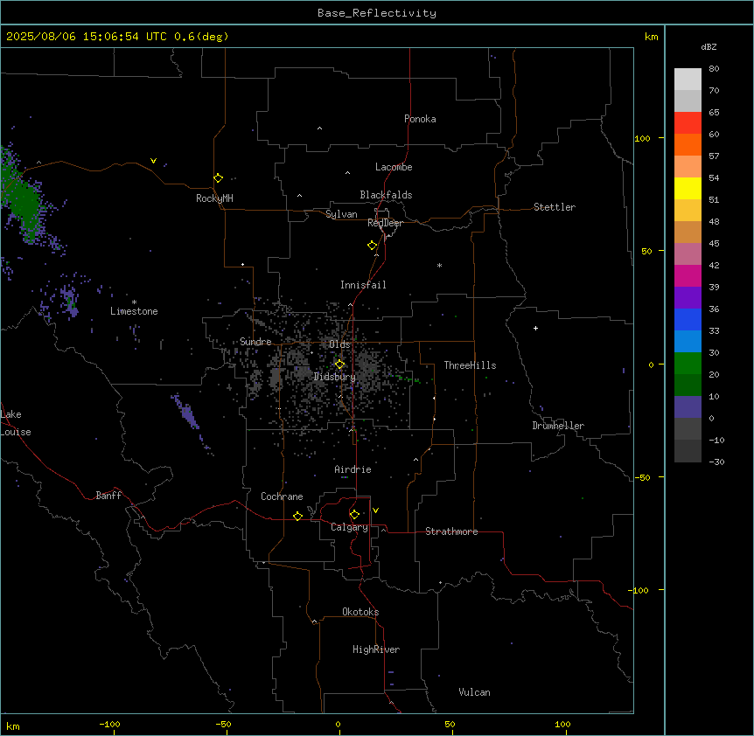Click the -100 tick on the horizontal axis
The height and width of the screenshot is (736, 754).
click(x=109, y=724)
